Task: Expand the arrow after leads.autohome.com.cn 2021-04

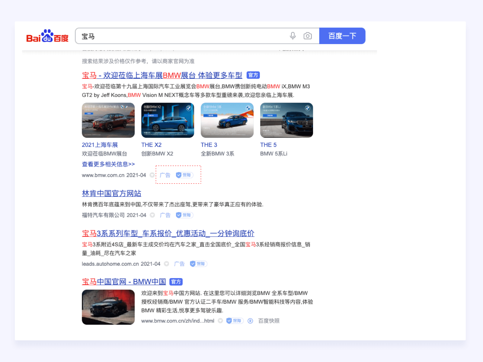Action: pyautogui.click(x=166, y=264)
